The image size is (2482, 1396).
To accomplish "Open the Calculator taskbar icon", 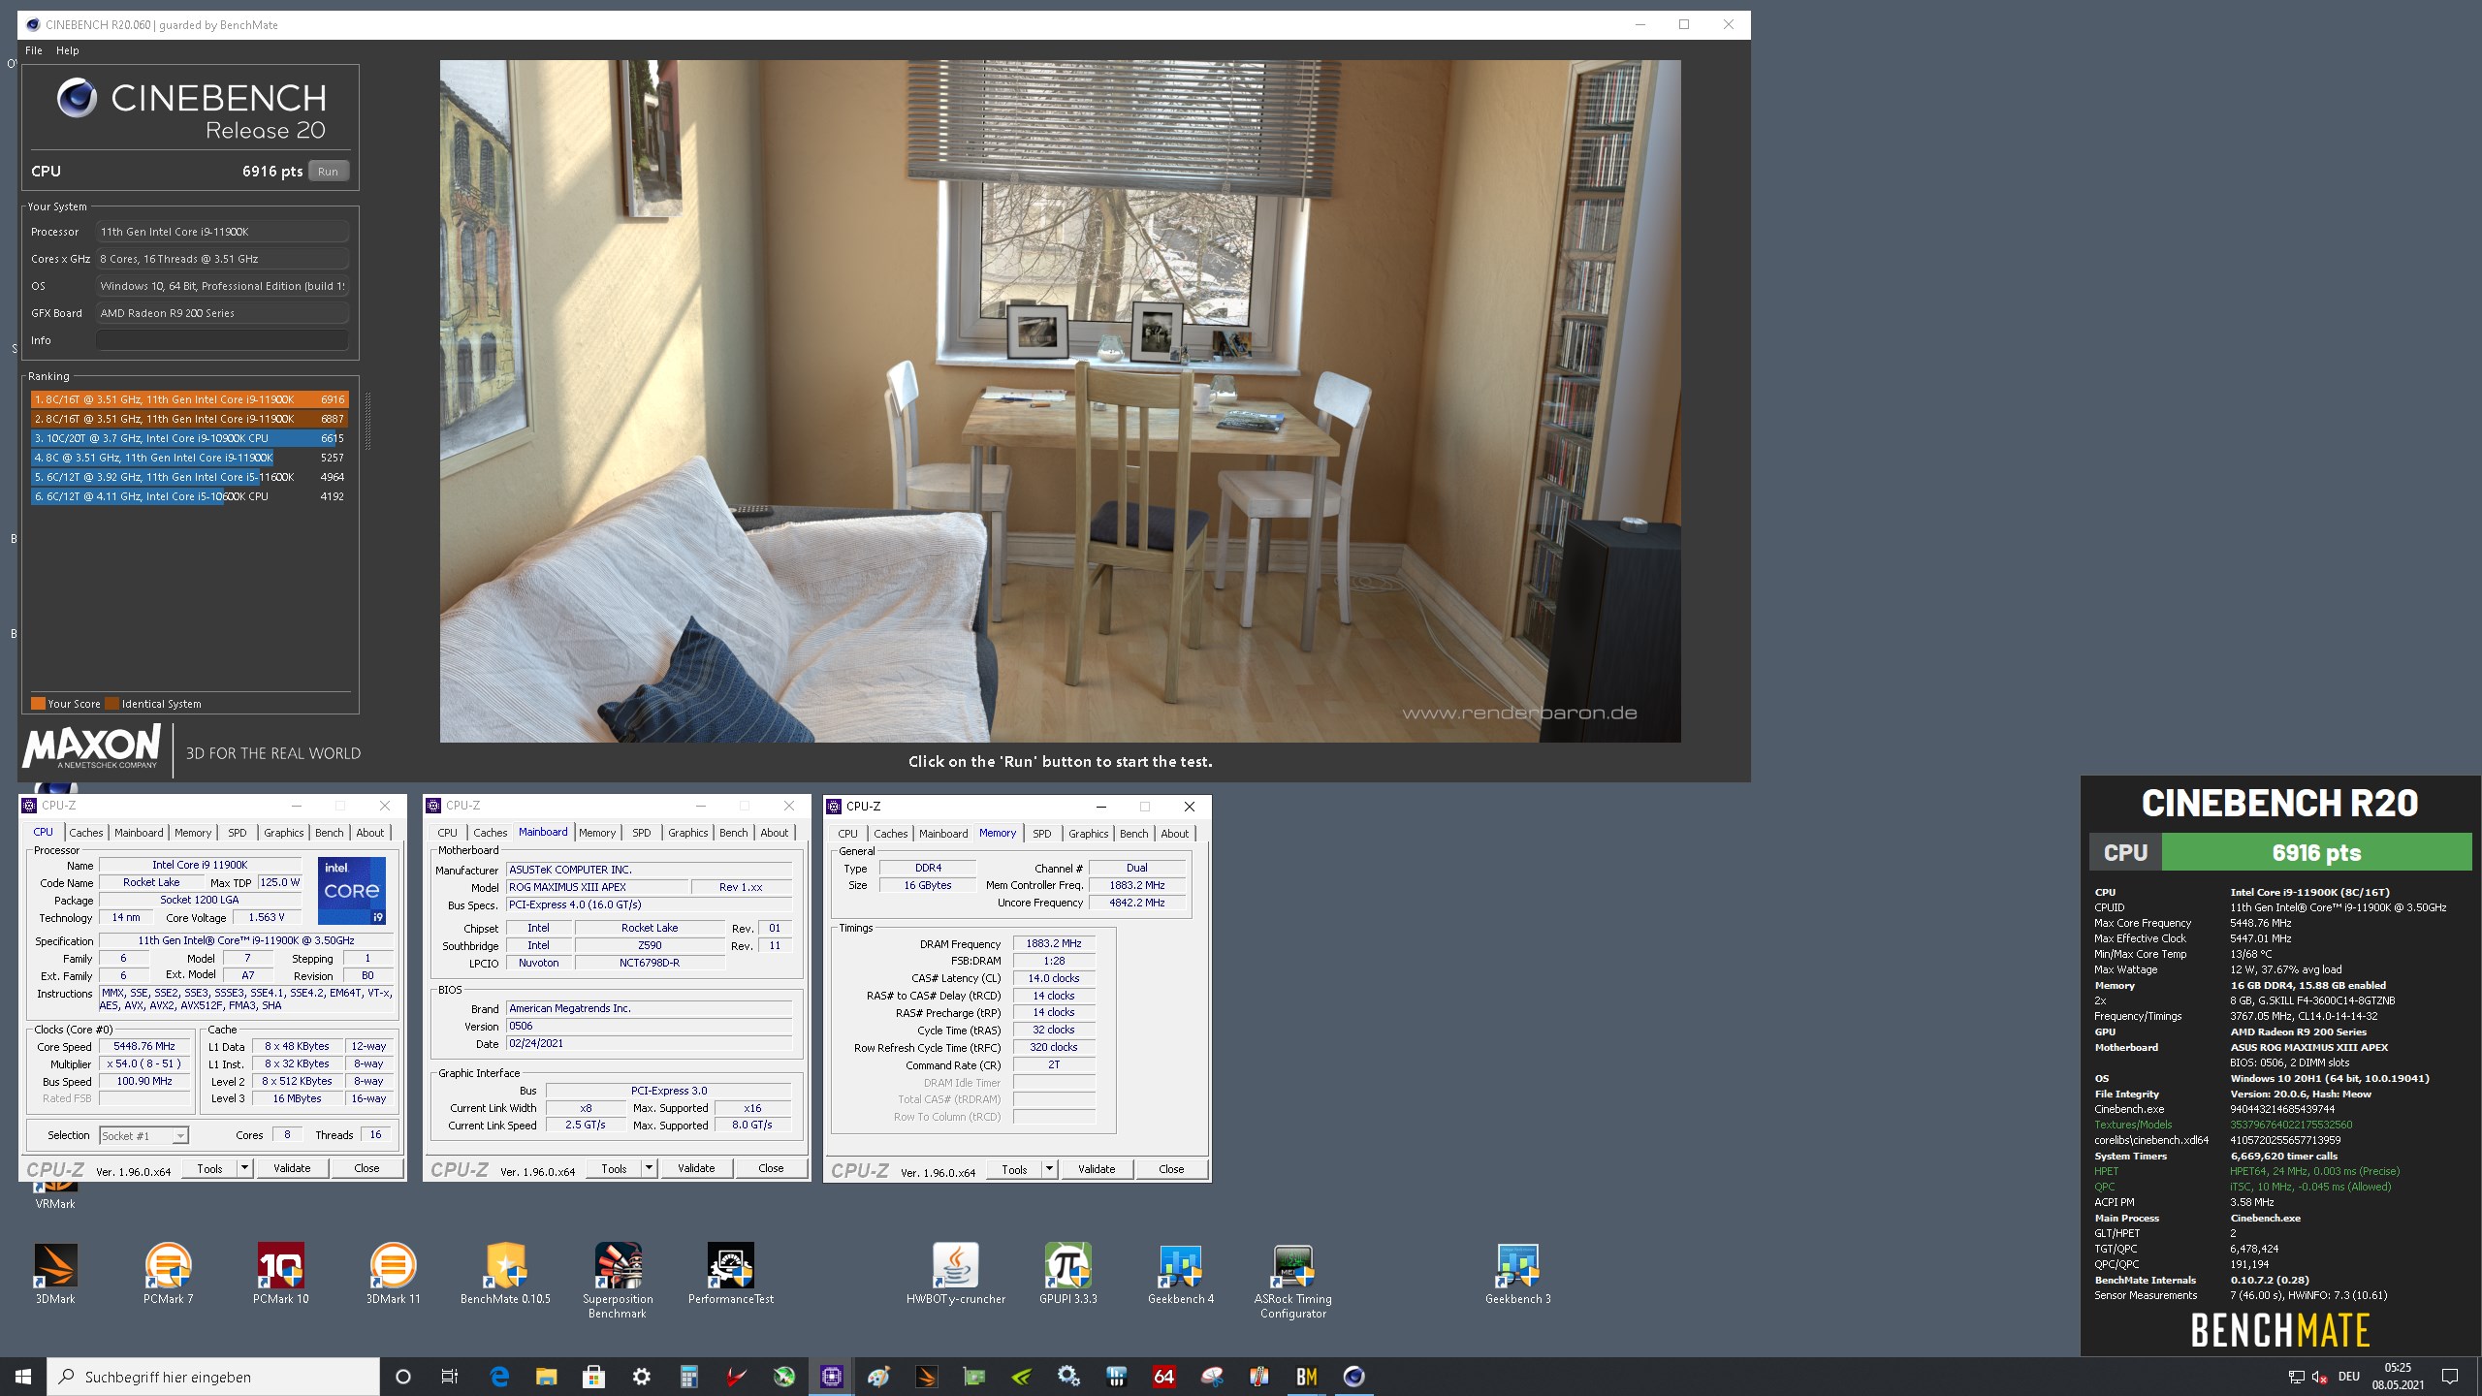I will [689, 1377].
